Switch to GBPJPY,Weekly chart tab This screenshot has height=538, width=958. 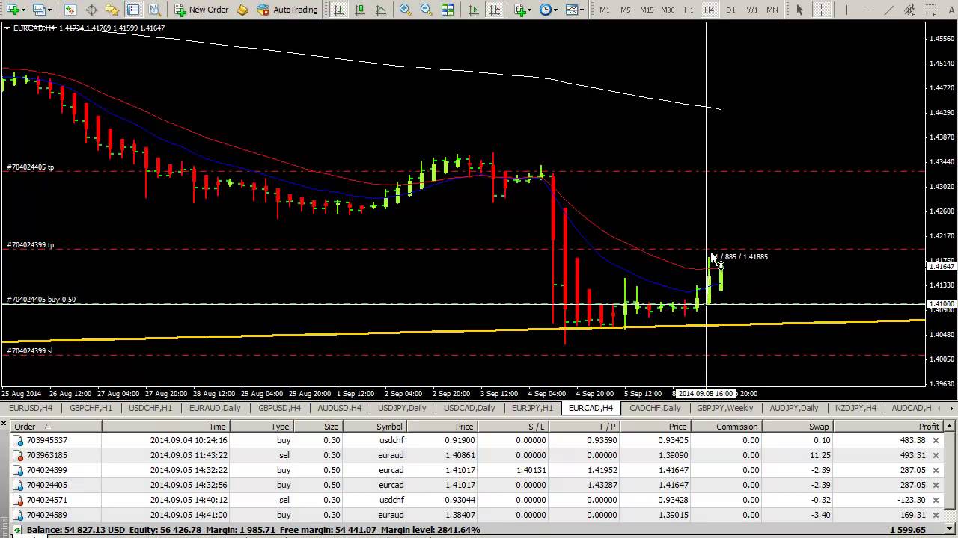point(725,408)
